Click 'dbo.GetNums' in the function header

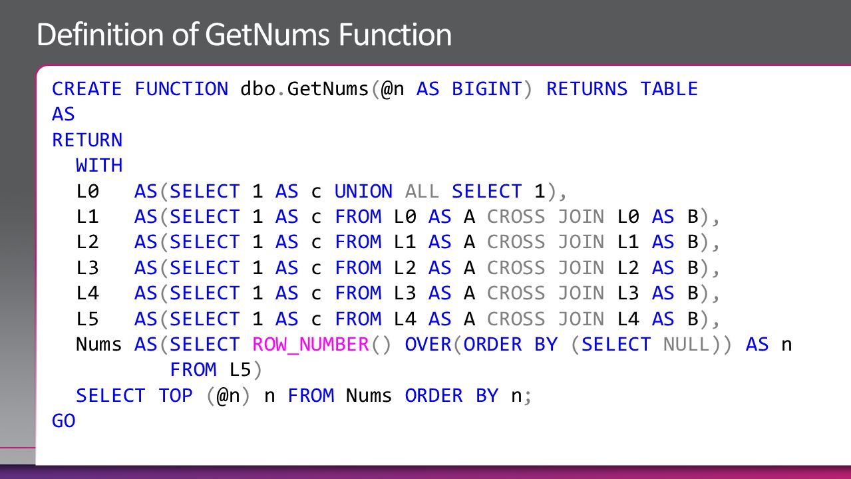[x=304, y=89]
